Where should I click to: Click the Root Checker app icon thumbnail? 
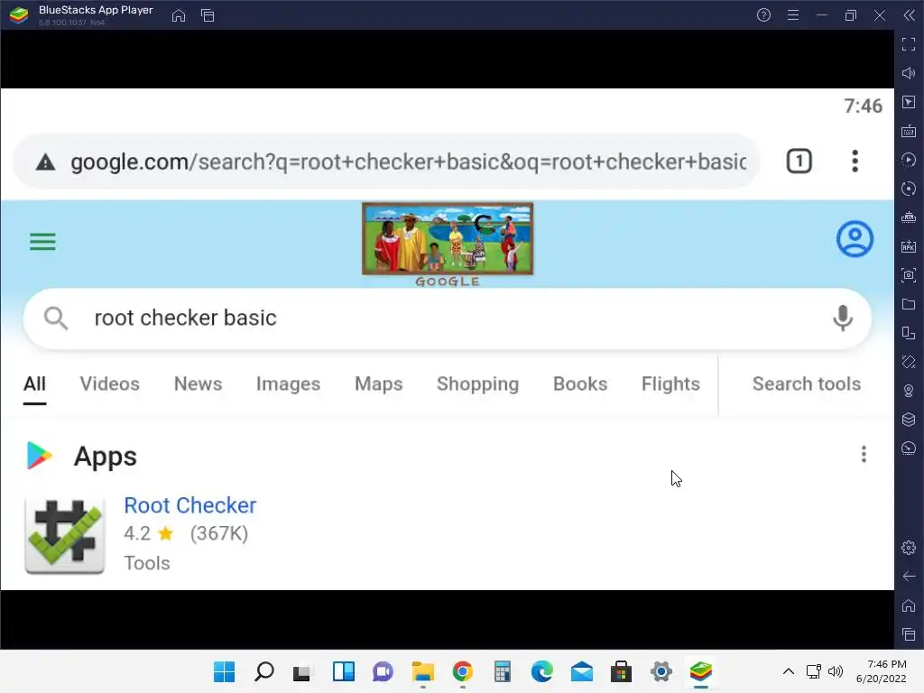65,535
